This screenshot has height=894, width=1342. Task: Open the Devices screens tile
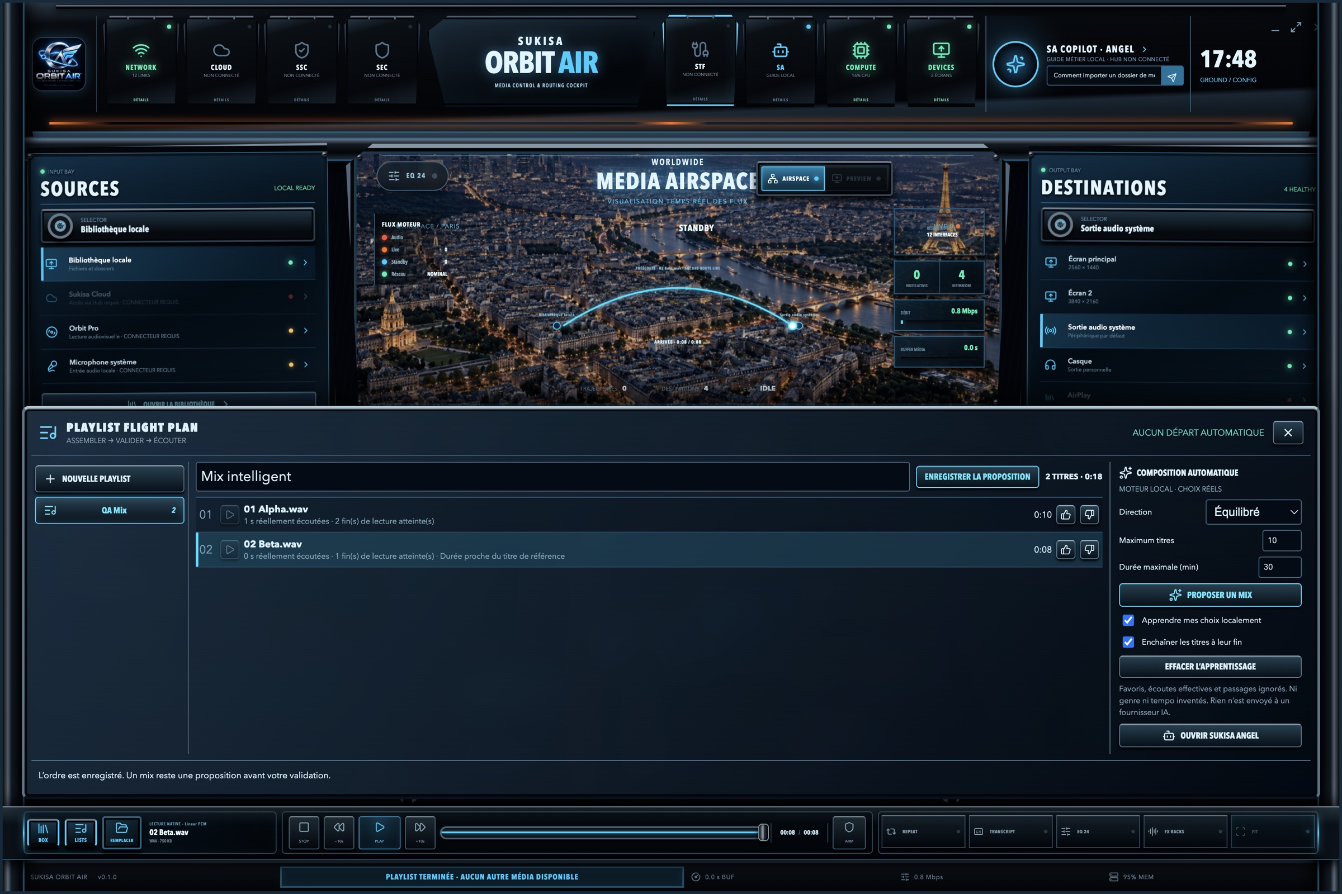pyautogui.click(x=942, y=61)
